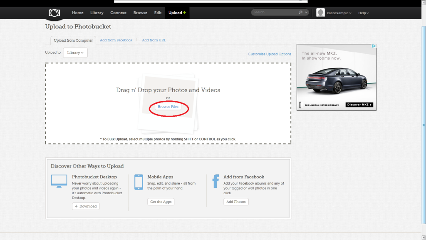Switch to the Add from Facebook tab

[116, 40]
